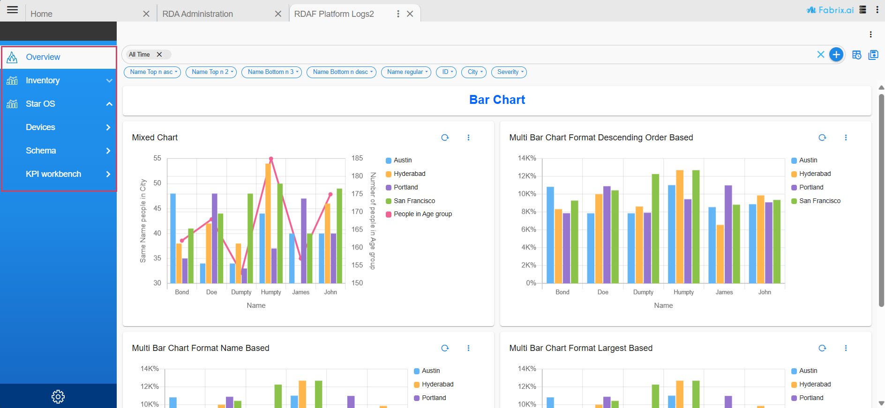
Task: Remove the All Time filter chip
Action: pyautogui.click(x=159, y=55)
